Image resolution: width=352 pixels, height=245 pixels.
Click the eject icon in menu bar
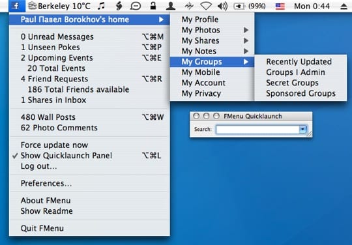[x=344, y=7]
